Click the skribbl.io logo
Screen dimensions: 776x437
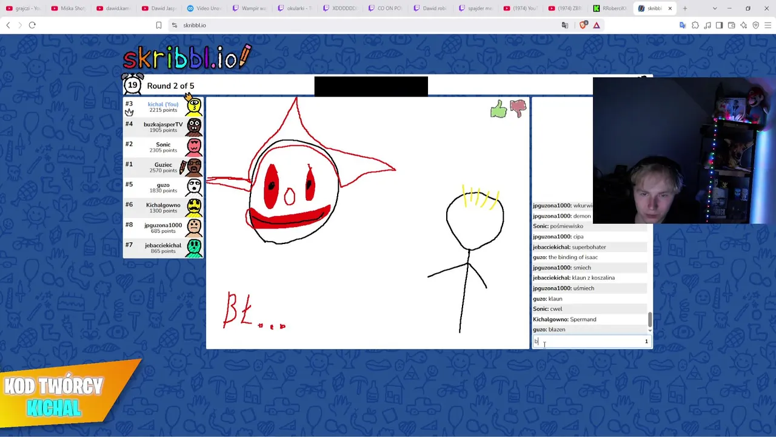(187, 57)
